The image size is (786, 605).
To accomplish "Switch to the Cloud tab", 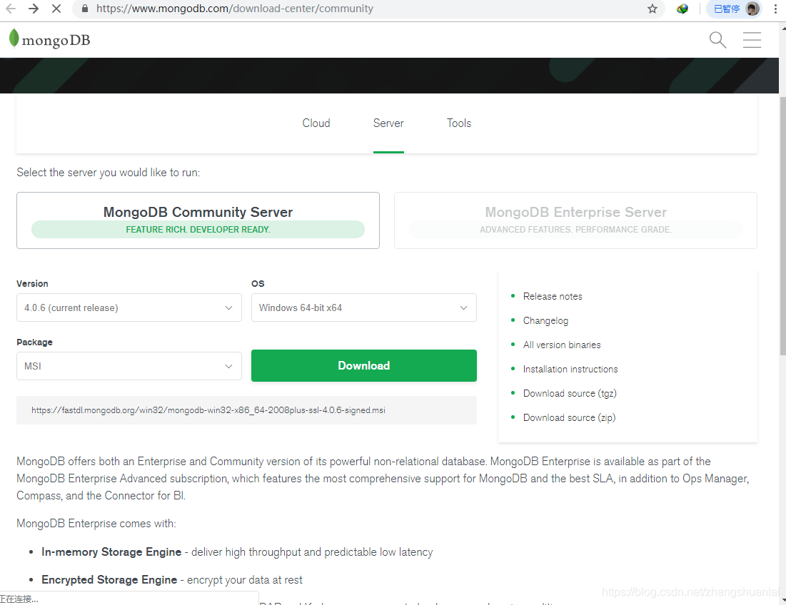I will 316,123.
